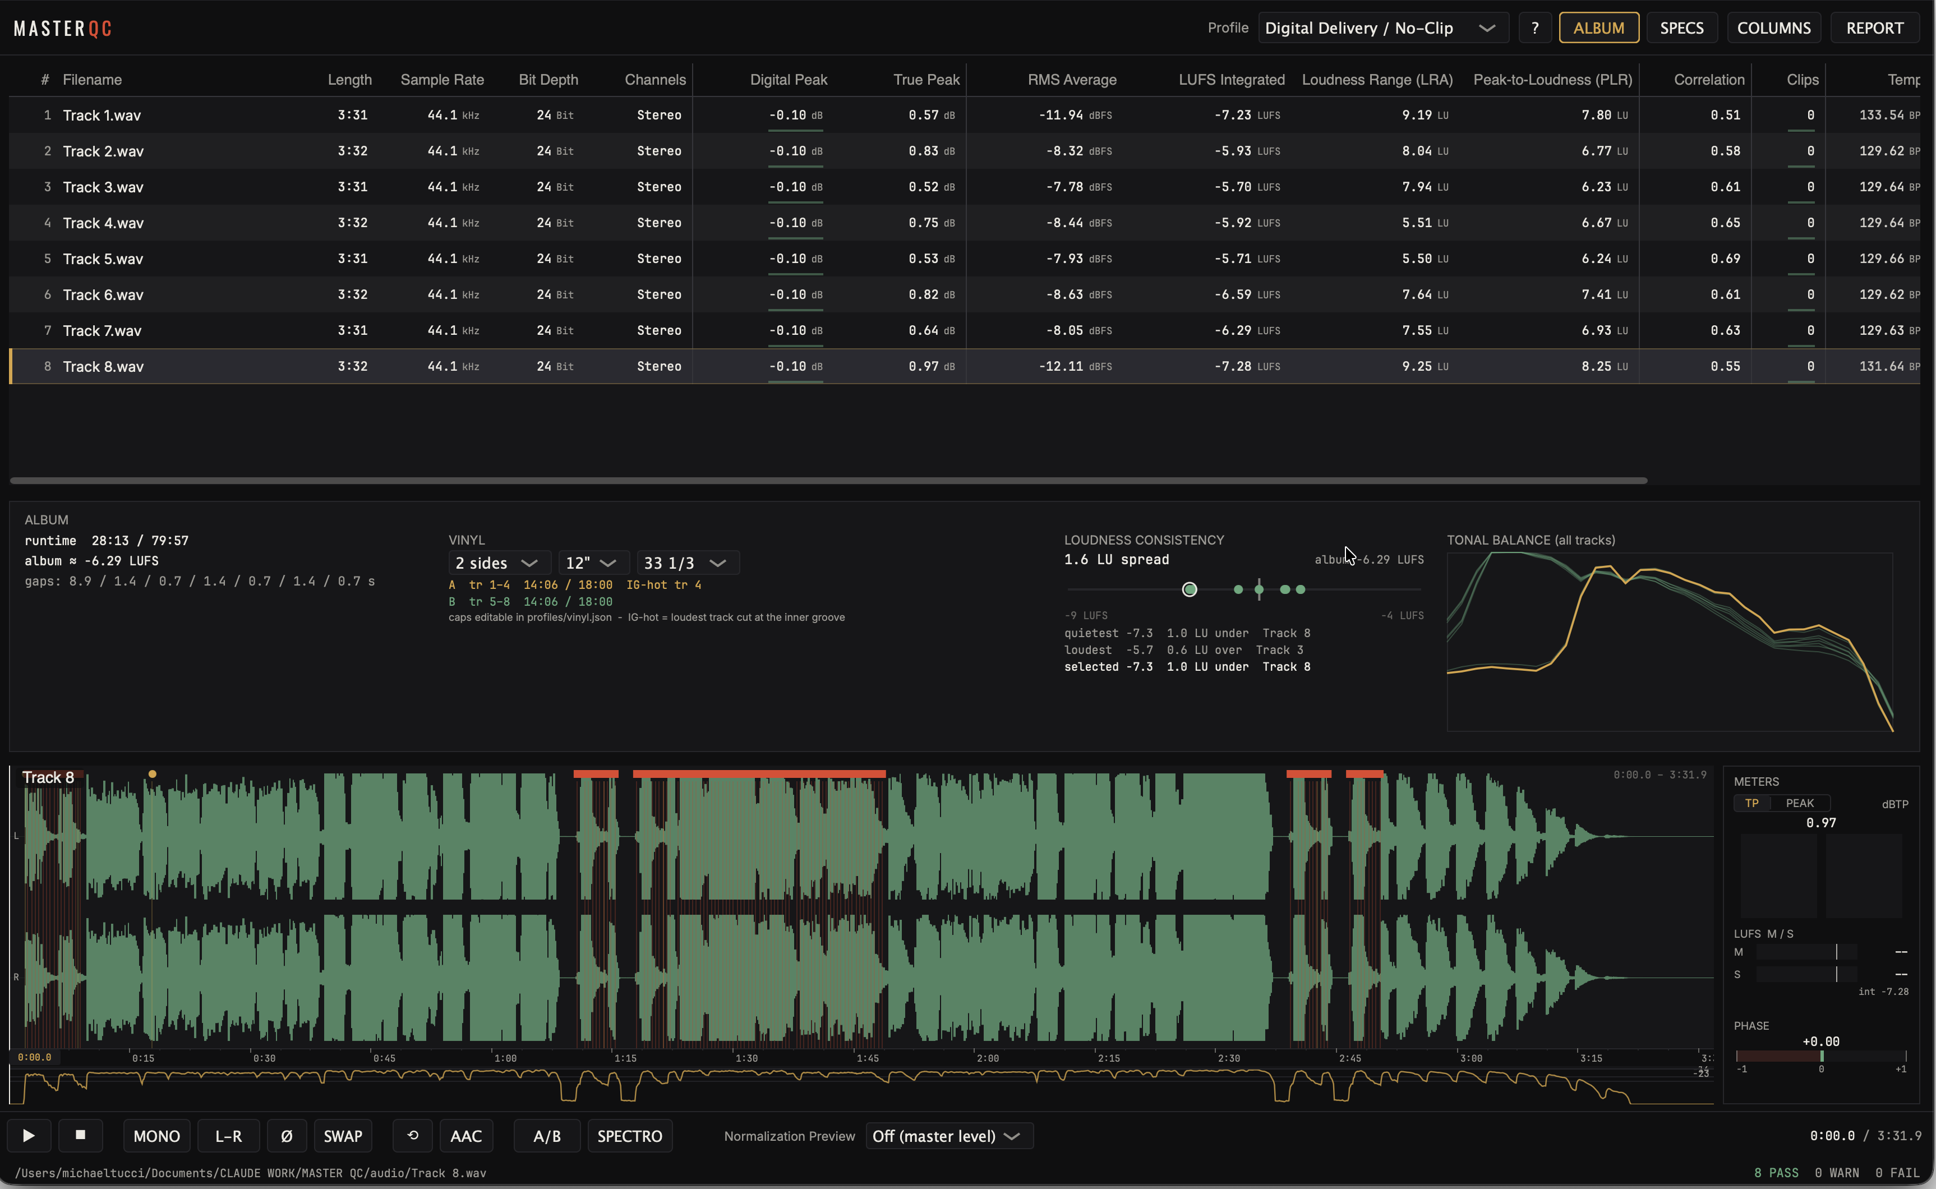Toggle AAC codec preview
Screen dimensions: 1936x1189
click(465, 1136)
